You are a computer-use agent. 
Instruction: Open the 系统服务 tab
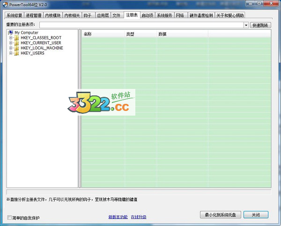tap(164, 15)
